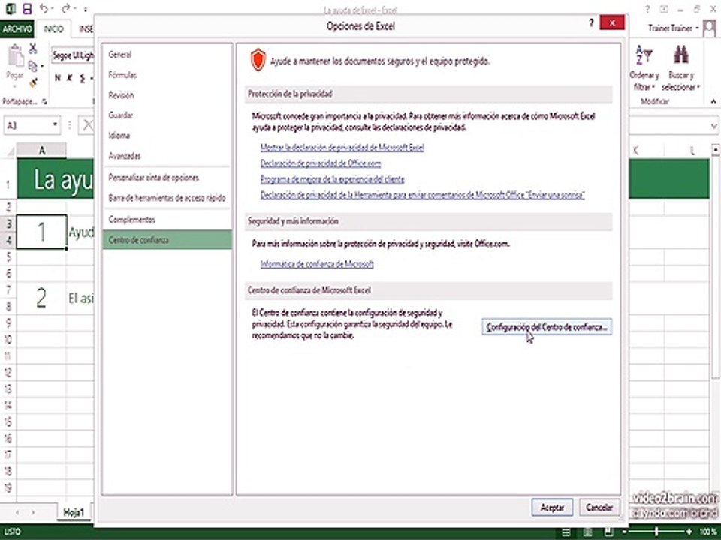Select the INICIO ribbon tab
This screenshot has width=721, height=540.
point(53,29)
